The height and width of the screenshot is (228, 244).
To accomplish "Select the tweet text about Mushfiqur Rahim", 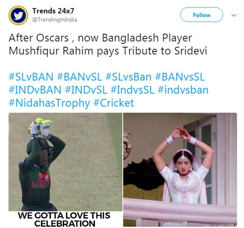I will (108, 44).
